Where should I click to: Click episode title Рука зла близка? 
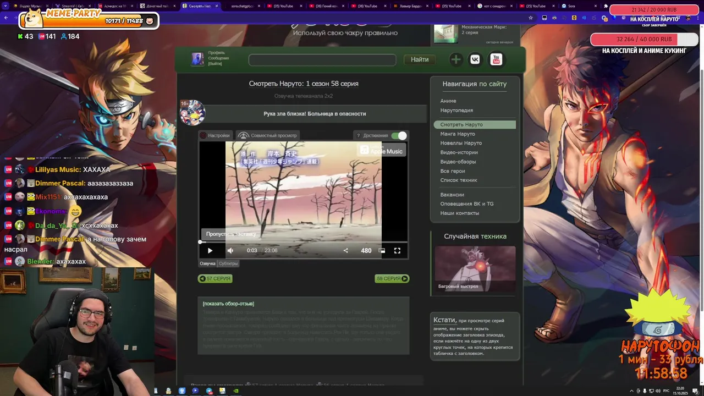pyautogui.click(x=315, y=114)
